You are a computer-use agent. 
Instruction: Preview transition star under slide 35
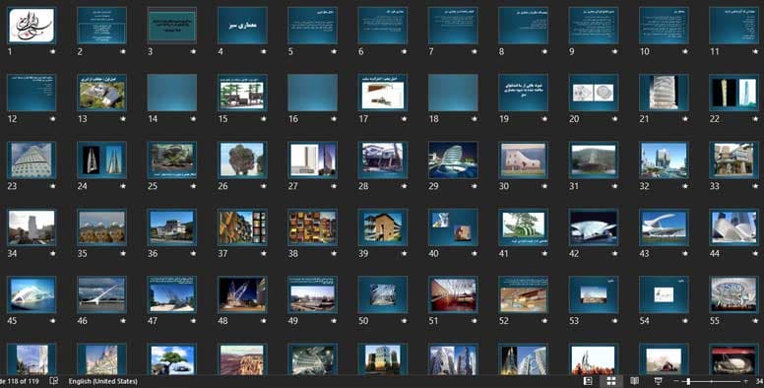click(123, 253)
